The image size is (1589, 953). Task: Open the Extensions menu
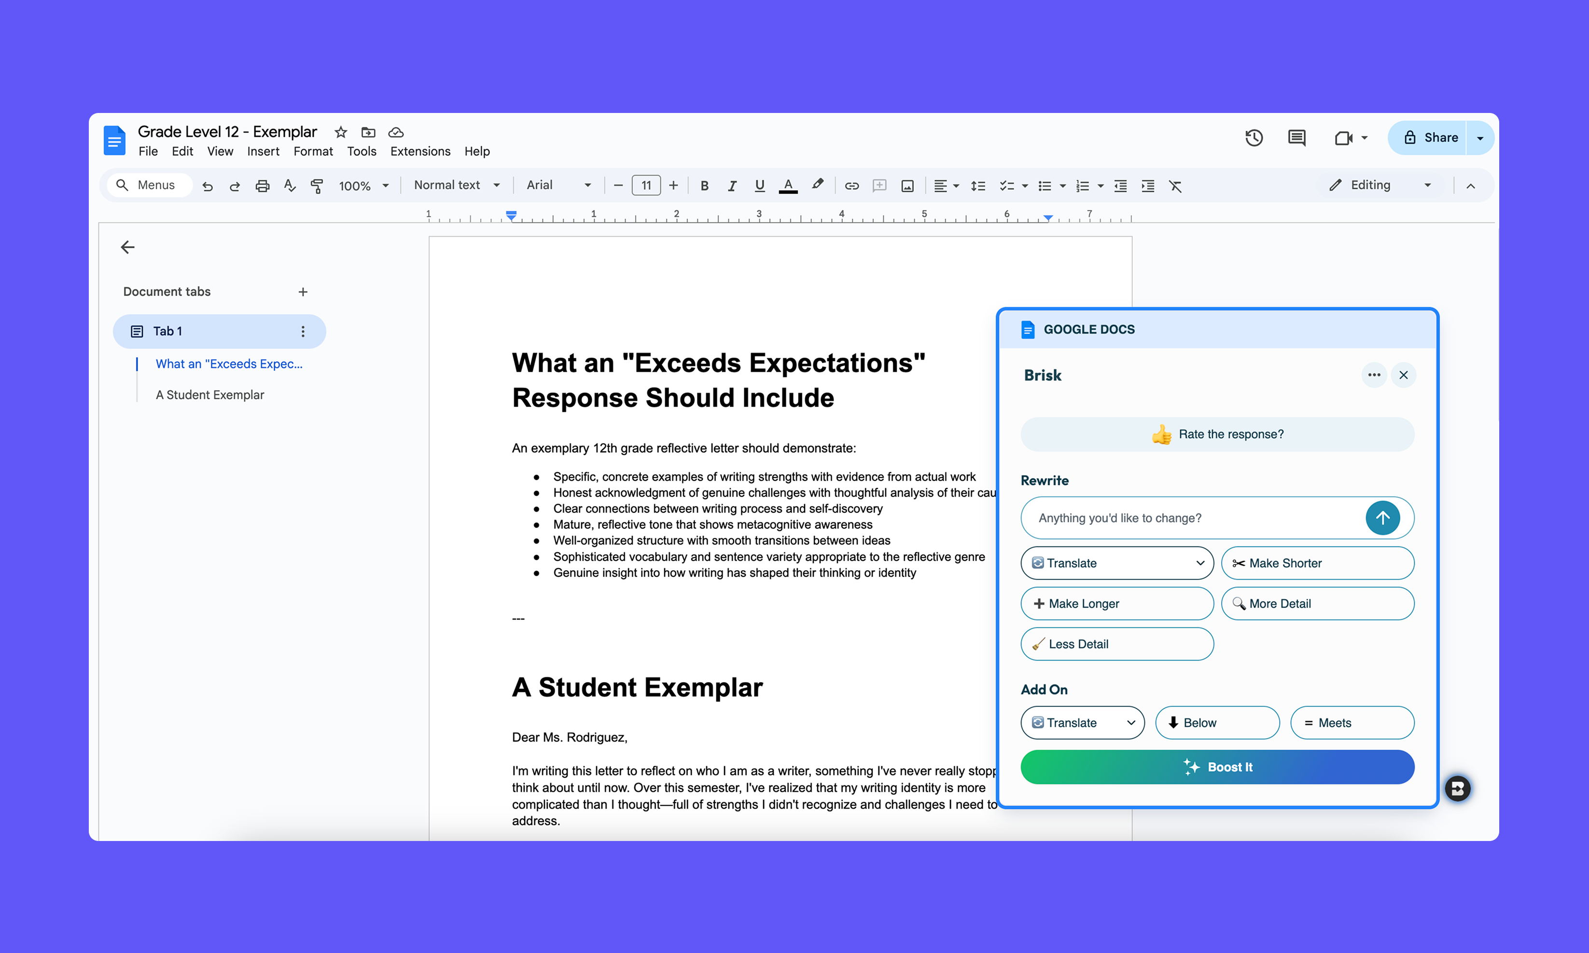[420, 151]
